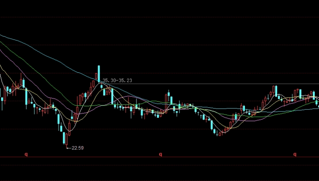Select tallest cyan candlestick near right side high

276,91
